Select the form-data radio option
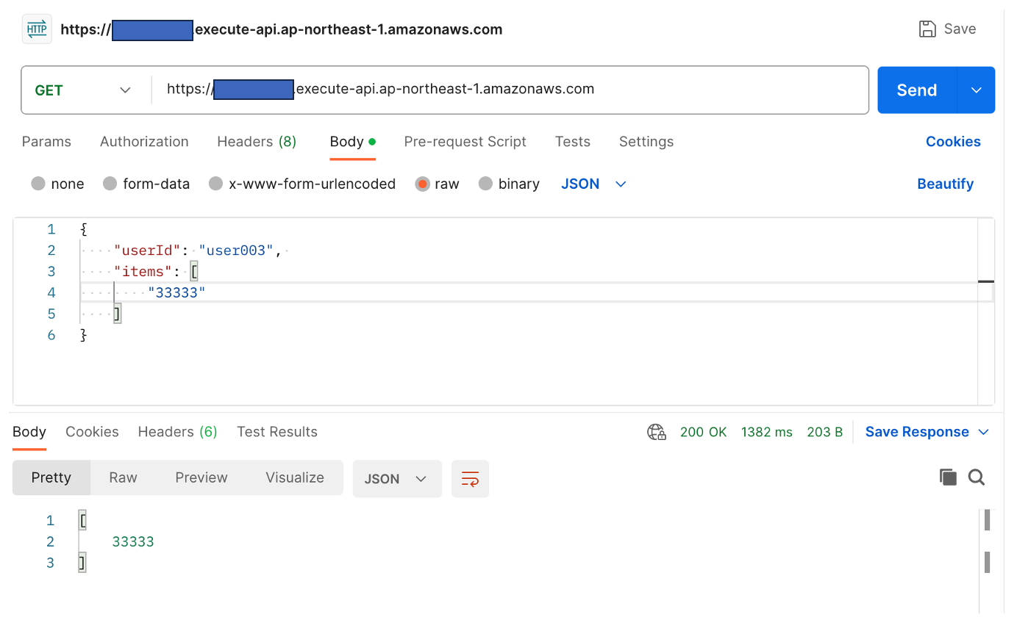1017x631 pixels. coord(110,184)
